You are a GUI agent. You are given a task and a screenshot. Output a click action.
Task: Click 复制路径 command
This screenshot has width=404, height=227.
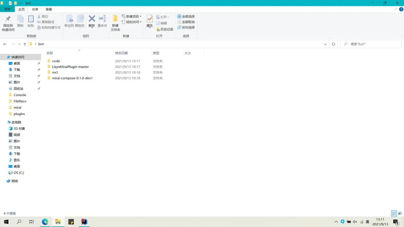(x=46, y=22)
